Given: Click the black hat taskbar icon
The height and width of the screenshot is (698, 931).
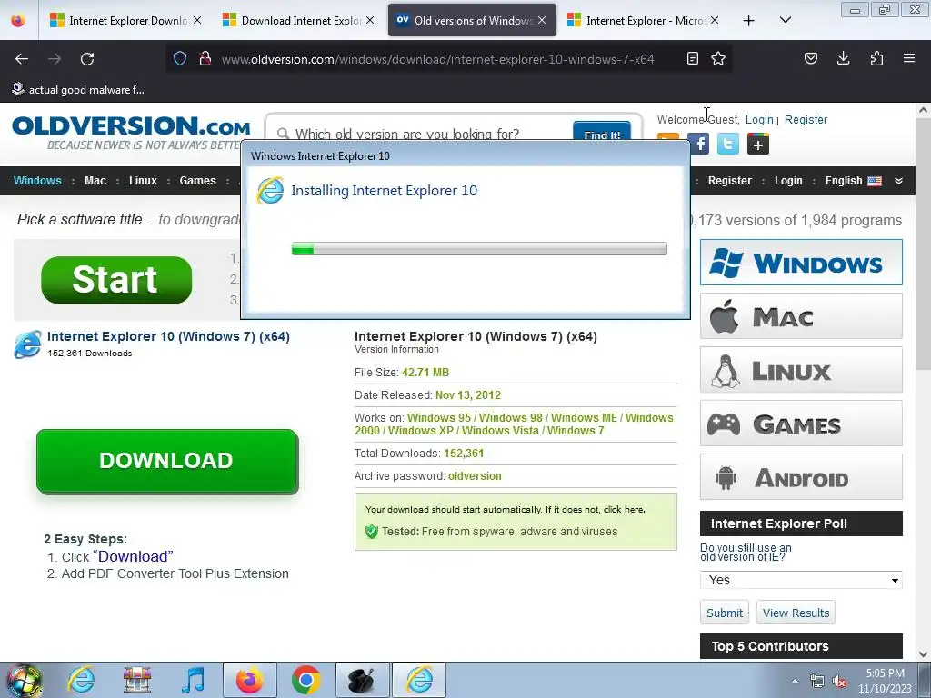Looking at the screenshot, I should coord(362,680).
